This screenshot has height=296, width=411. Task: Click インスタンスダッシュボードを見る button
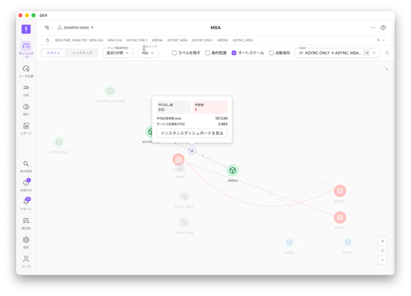click(x=192, y=133)
